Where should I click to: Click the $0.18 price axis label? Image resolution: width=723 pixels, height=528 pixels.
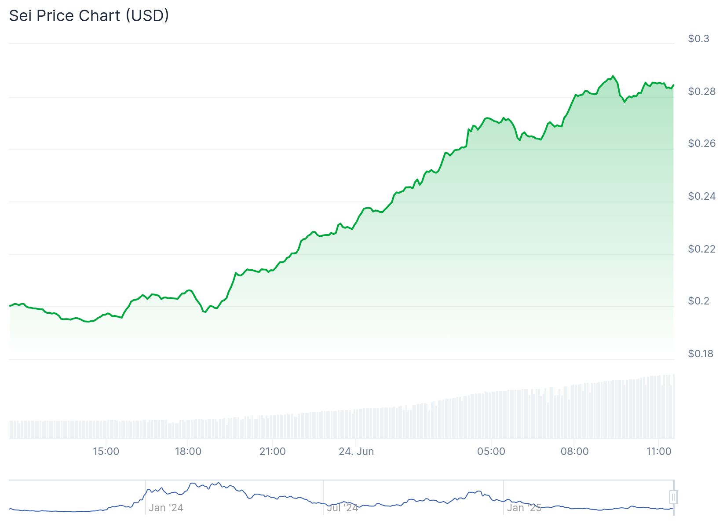701,354
